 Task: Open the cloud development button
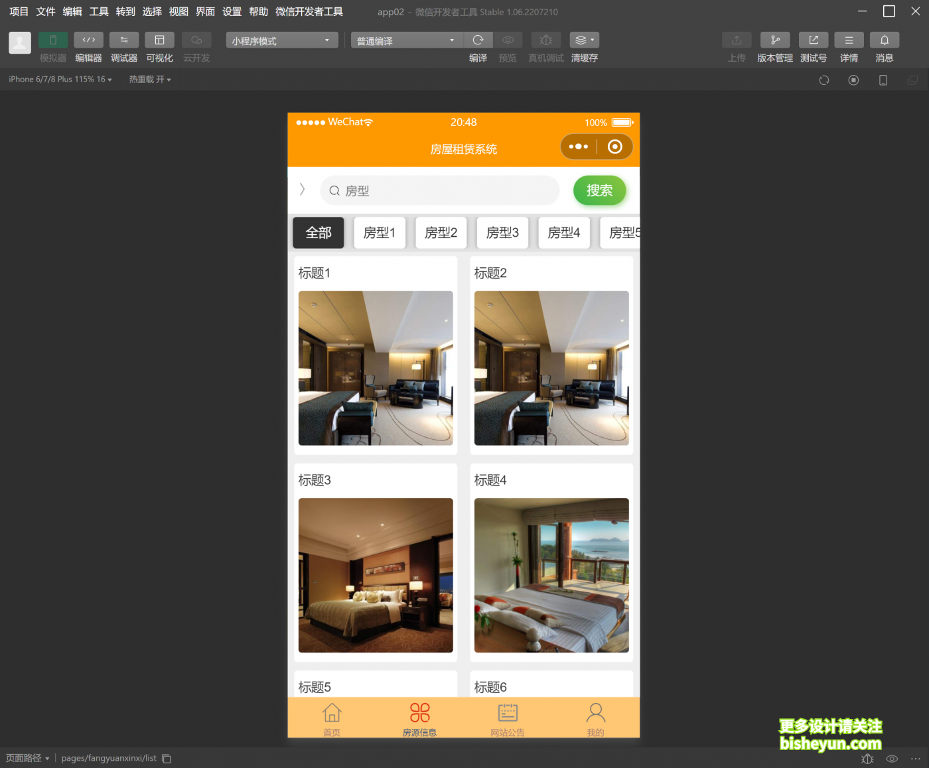click(x=196, y=40)
